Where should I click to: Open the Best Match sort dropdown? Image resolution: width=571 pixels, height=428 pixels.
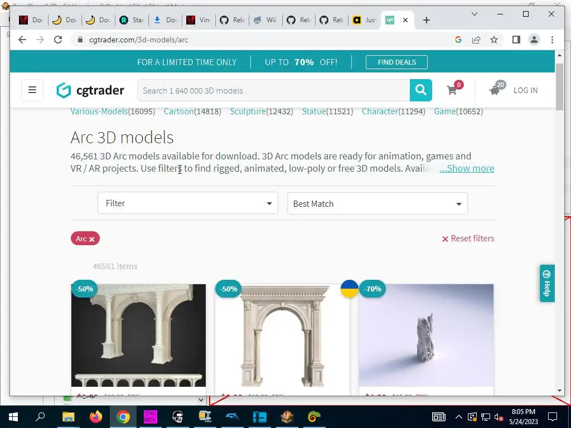(378, 203)
